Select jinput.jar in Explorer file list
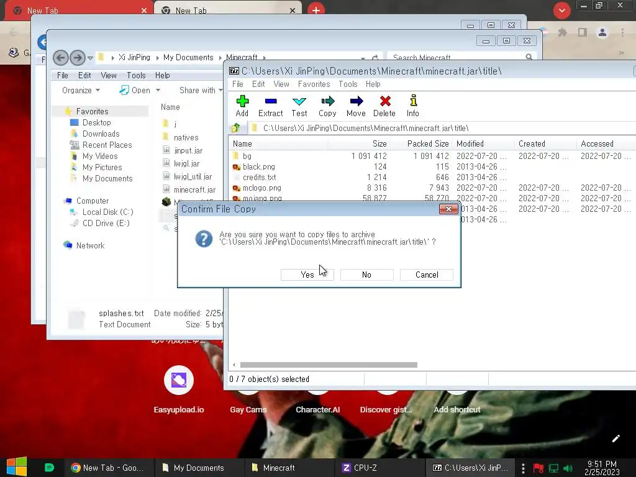 pyautogui.click(x=188, y=150)
